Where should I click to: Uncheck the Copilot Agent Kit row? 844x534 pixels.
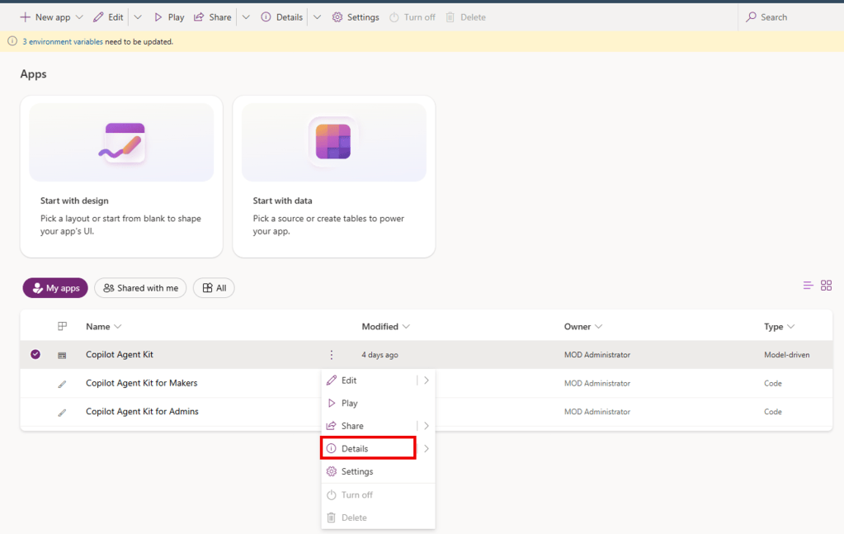click(35, 354)
